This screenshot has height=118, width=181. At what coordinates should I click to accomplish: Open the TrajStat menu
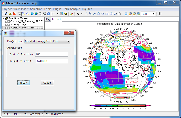click(x=87, y=9)
